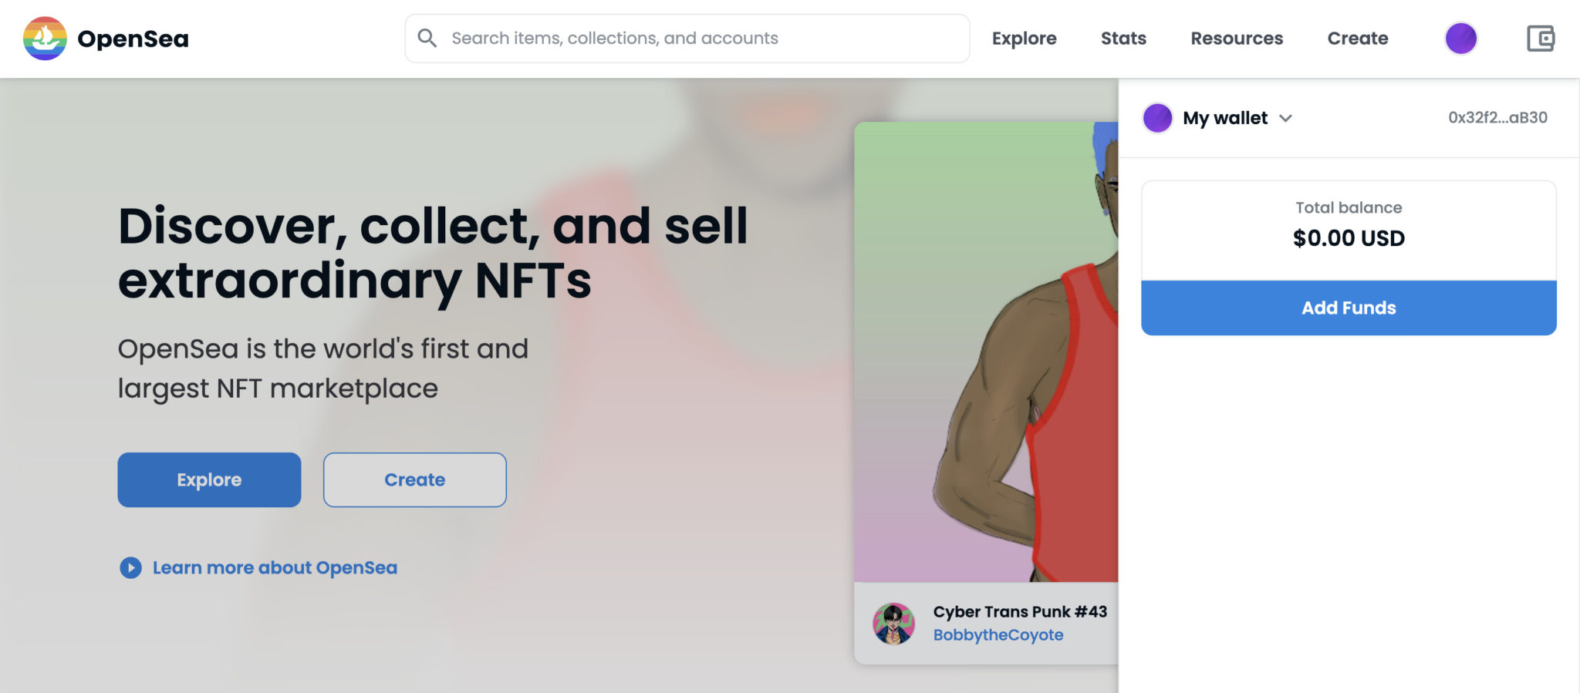Click the play icon beside Learn more
Screen dimensions: 1580x693
[x=131, y=567]
